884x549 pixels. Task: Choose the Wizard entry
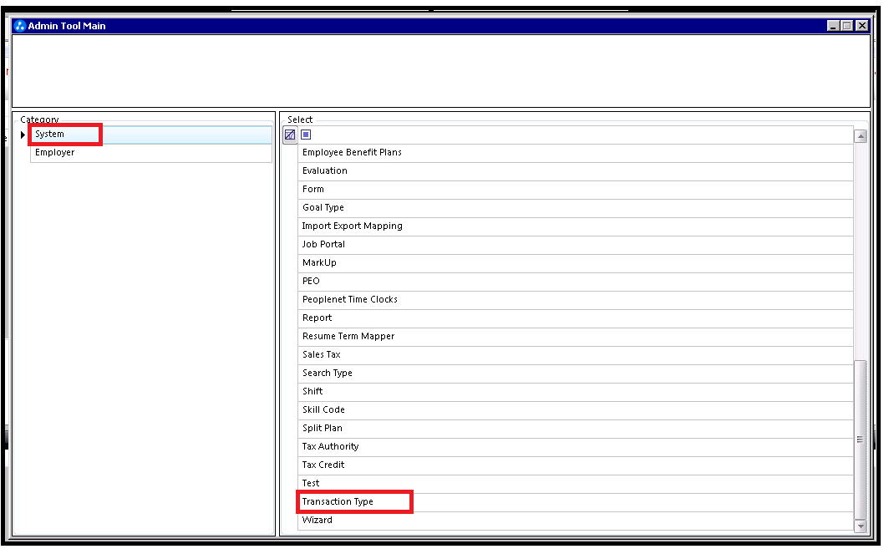318,521
